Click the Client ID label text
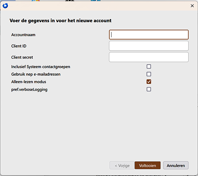198x176 pixels. click(19, 46)
